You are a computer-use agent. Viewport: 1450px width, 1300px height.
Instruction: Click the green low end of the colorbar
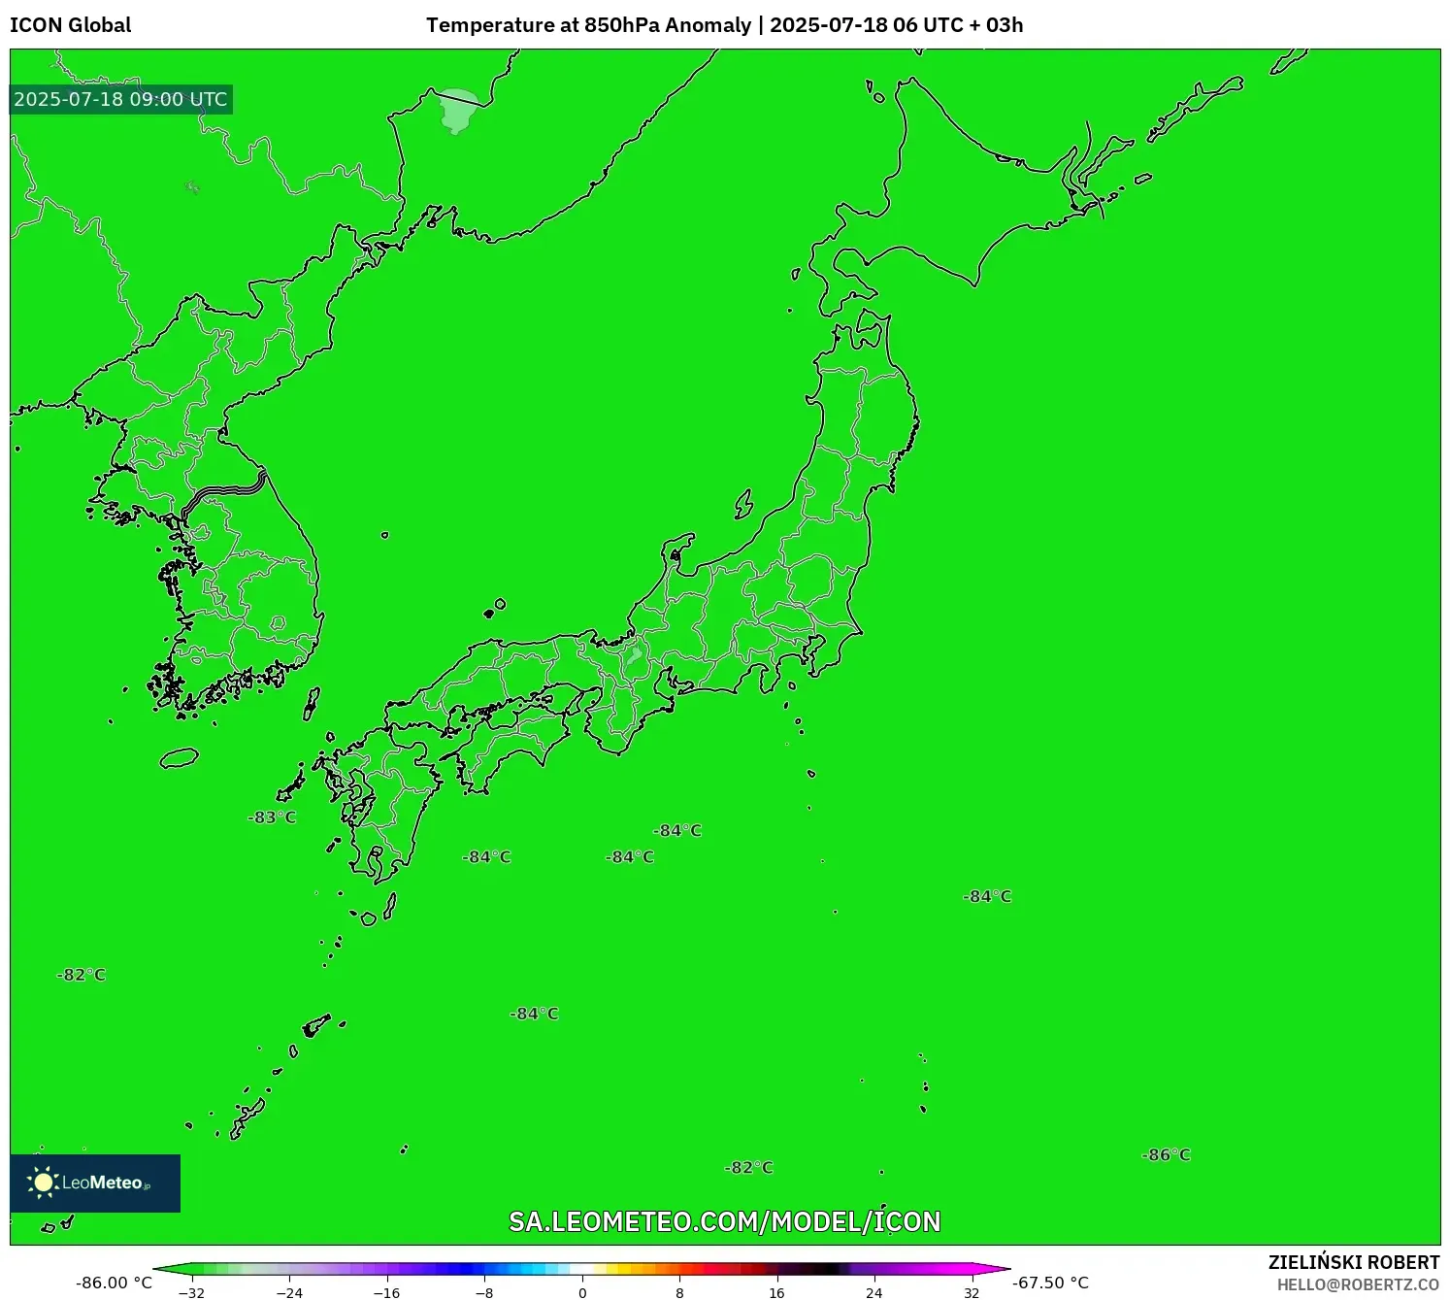click(x=180, y=1269)
